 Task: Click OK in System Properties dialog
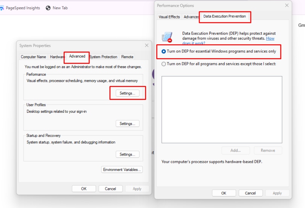[84, 188]
